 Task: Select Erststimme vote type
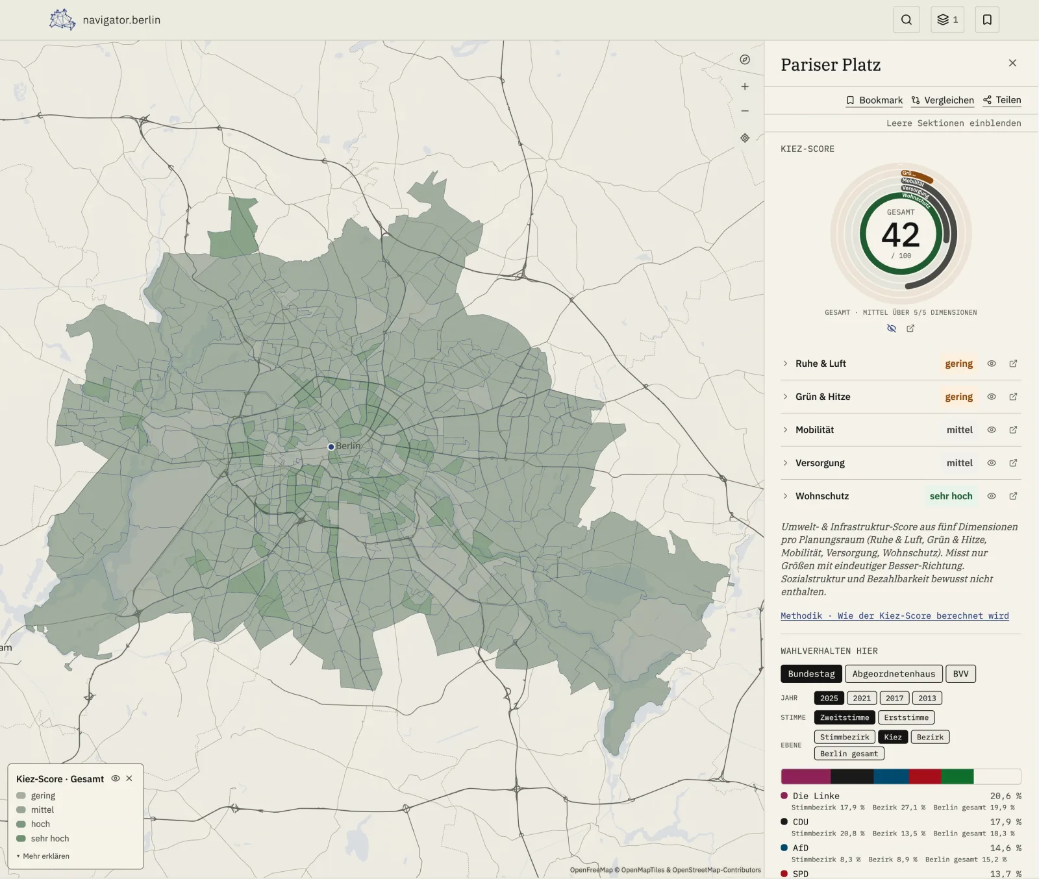click(x=906, y=717)
